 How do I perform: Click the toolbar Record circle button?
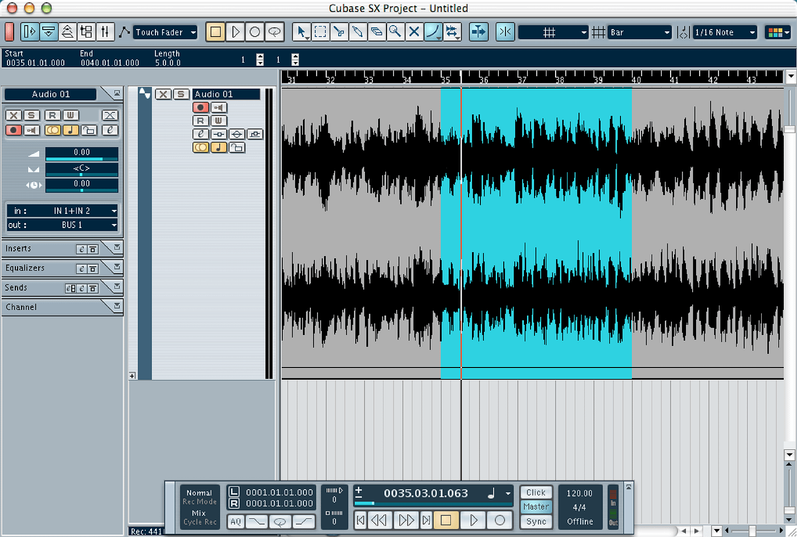254,32
